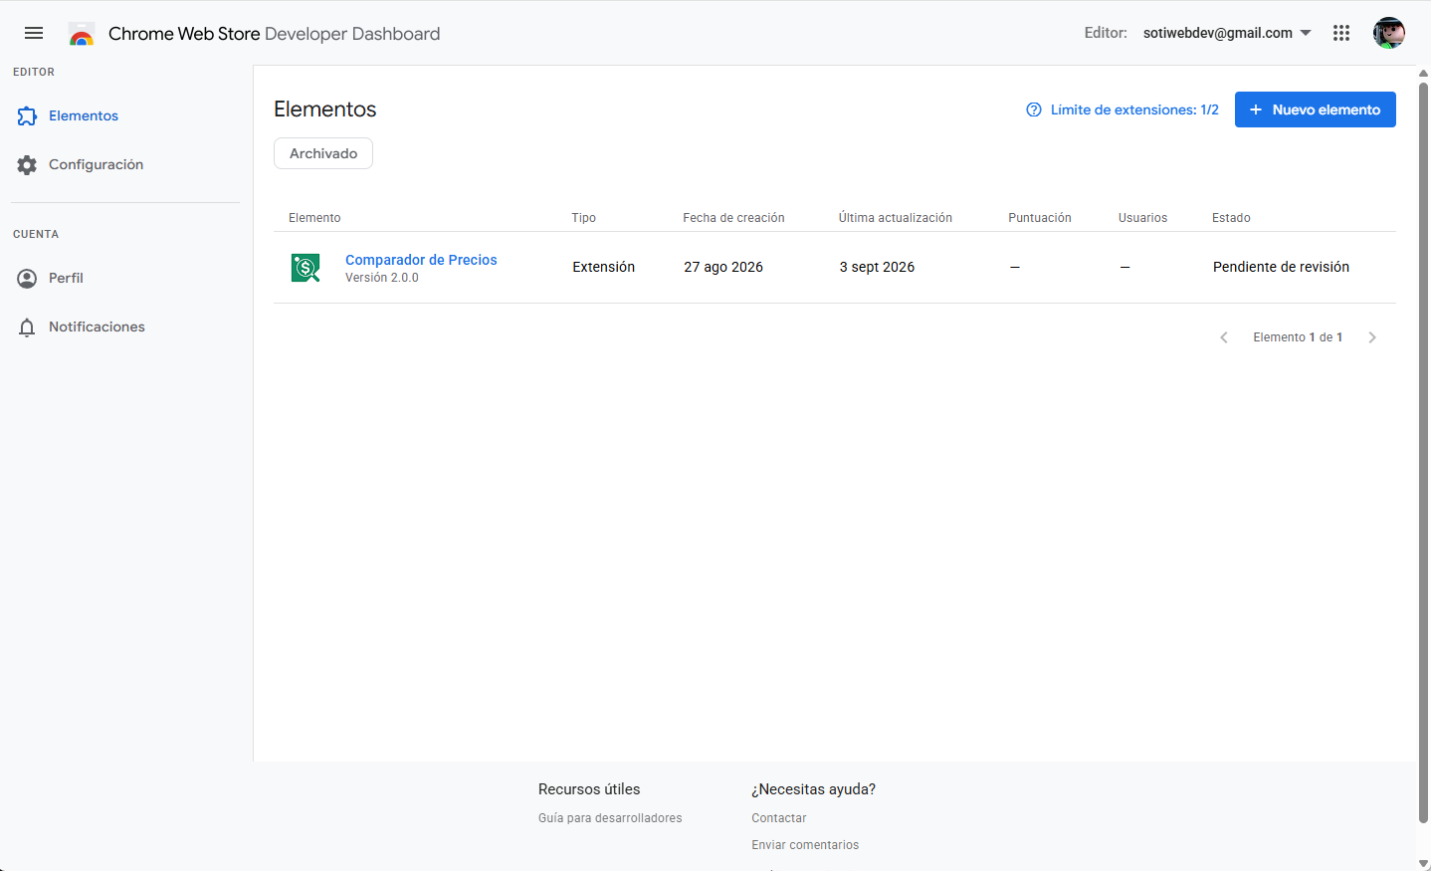Click the scrollbar up arrow

[x=1423, y=73]
